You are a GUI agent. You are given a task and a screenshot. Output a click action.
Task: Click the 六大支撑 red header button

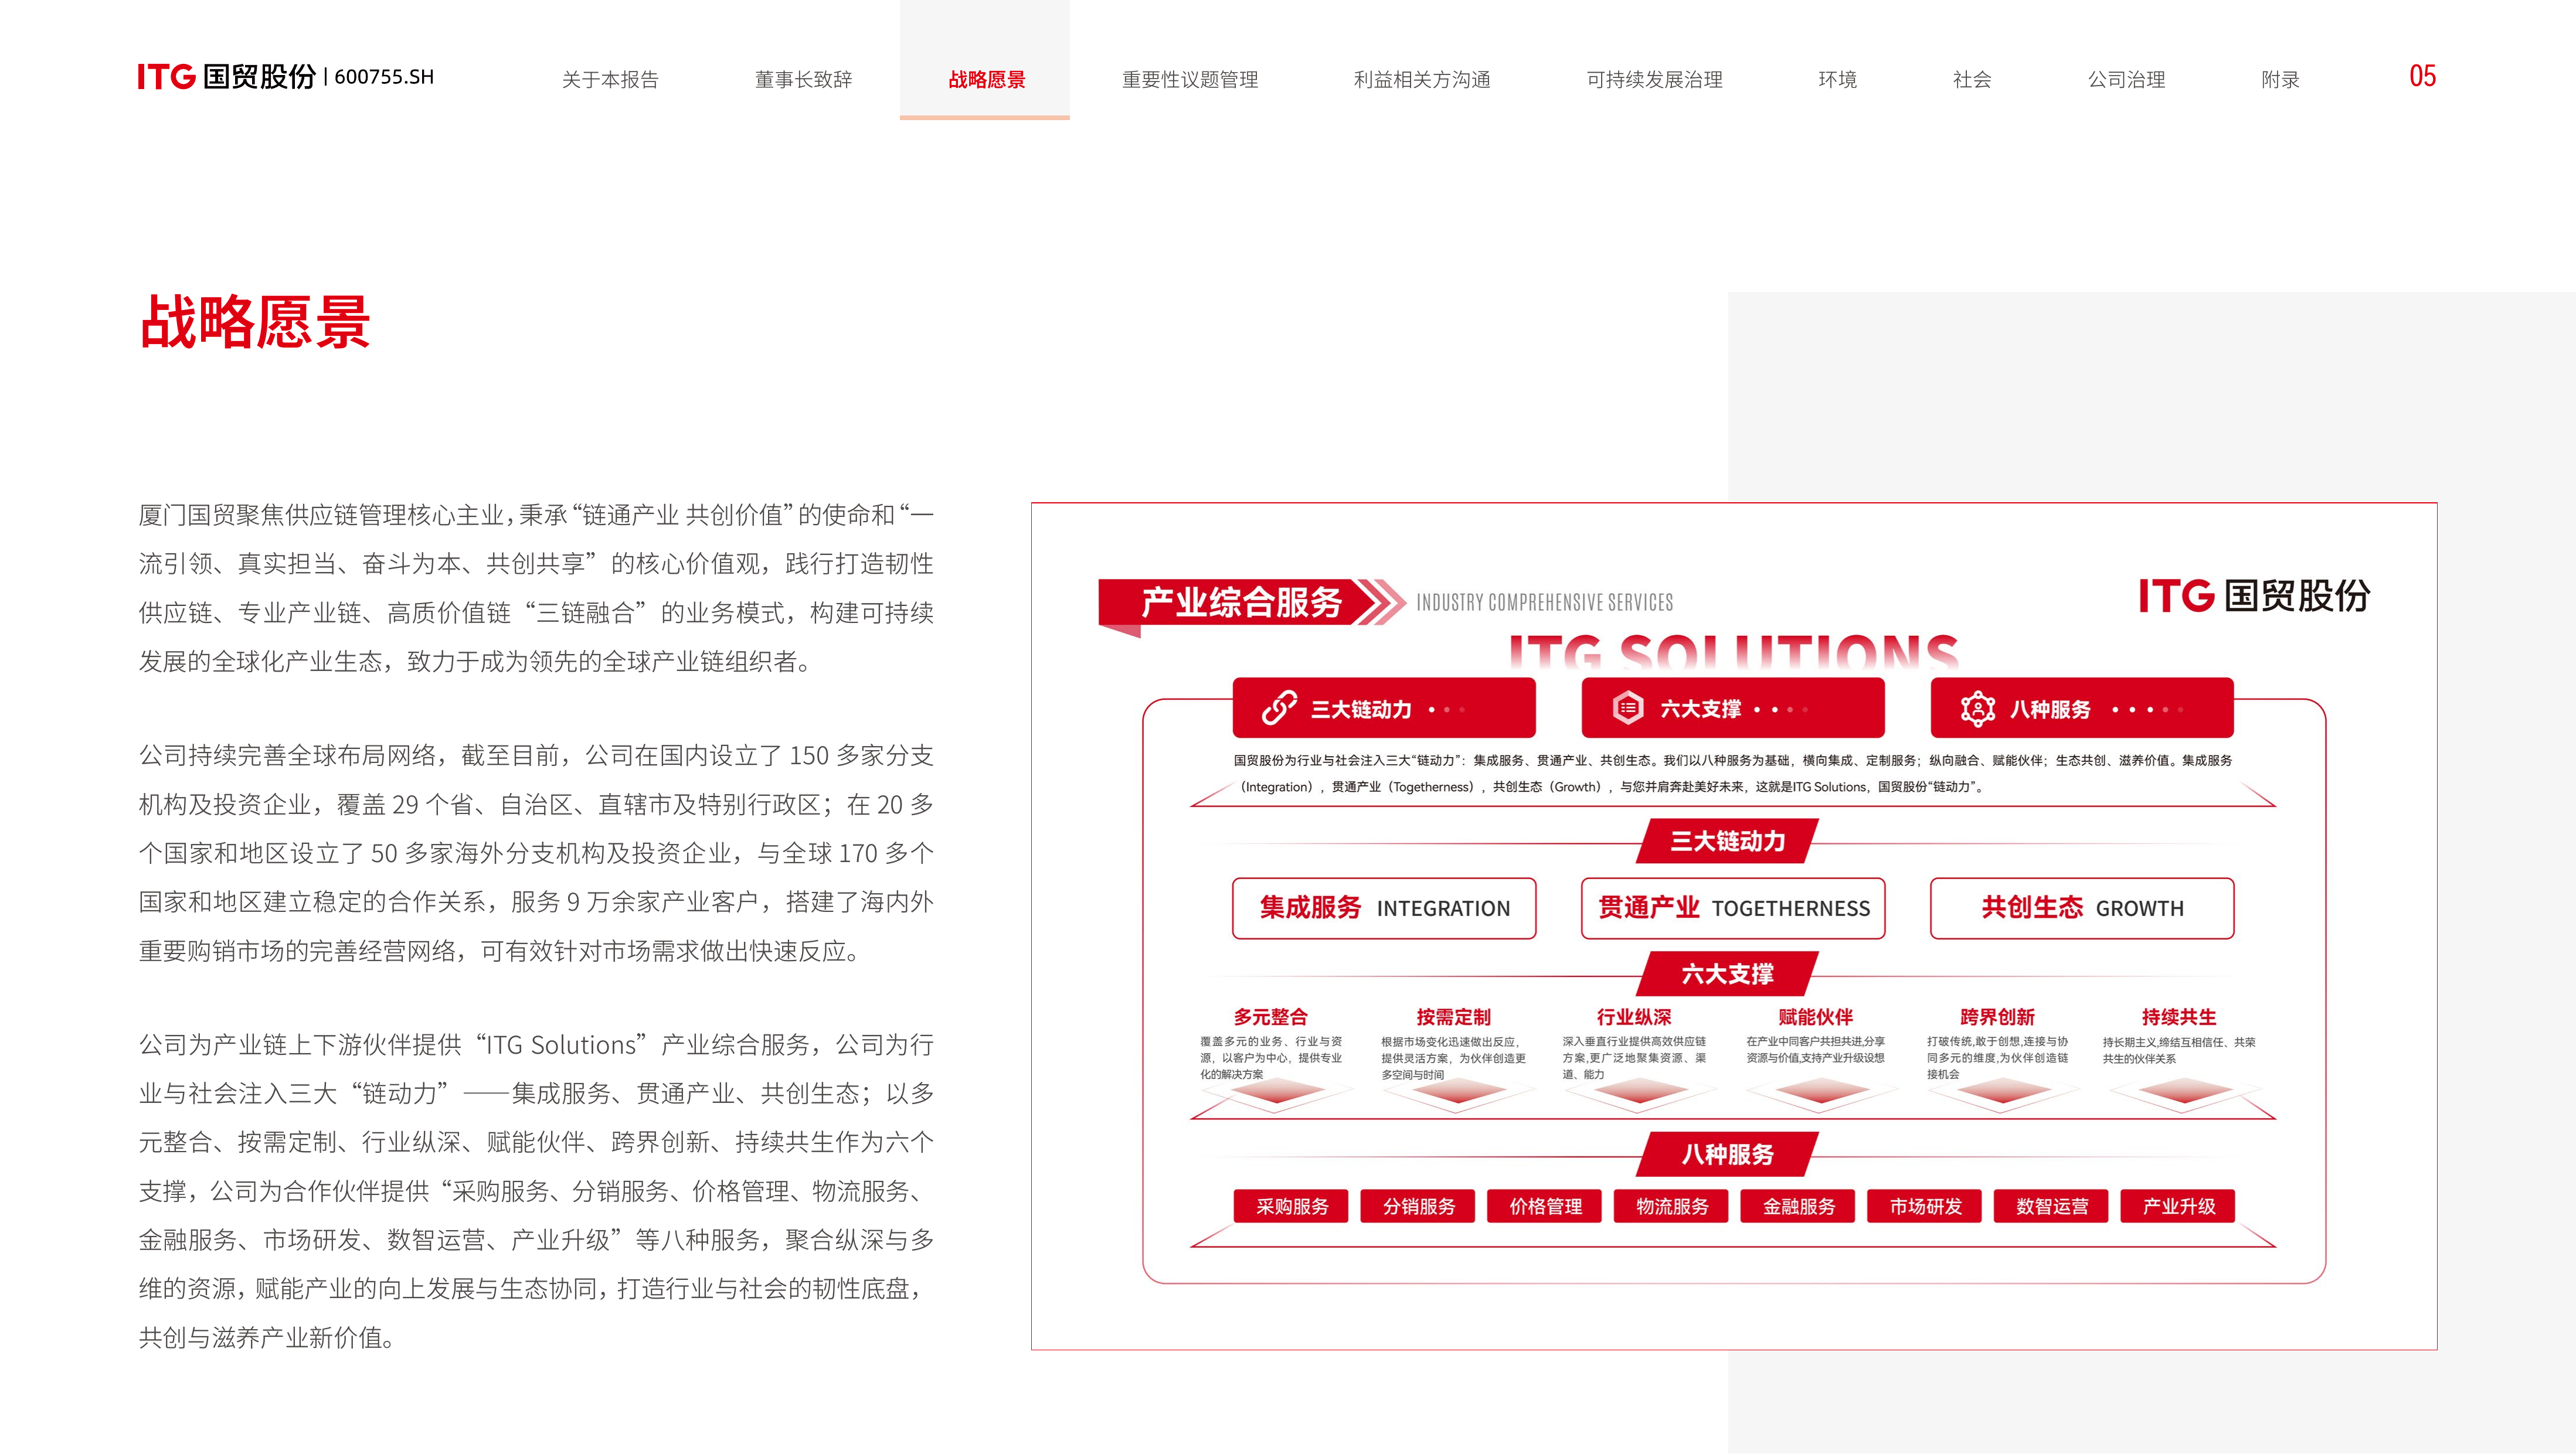pyautogui.click(x=1733, y=708)
